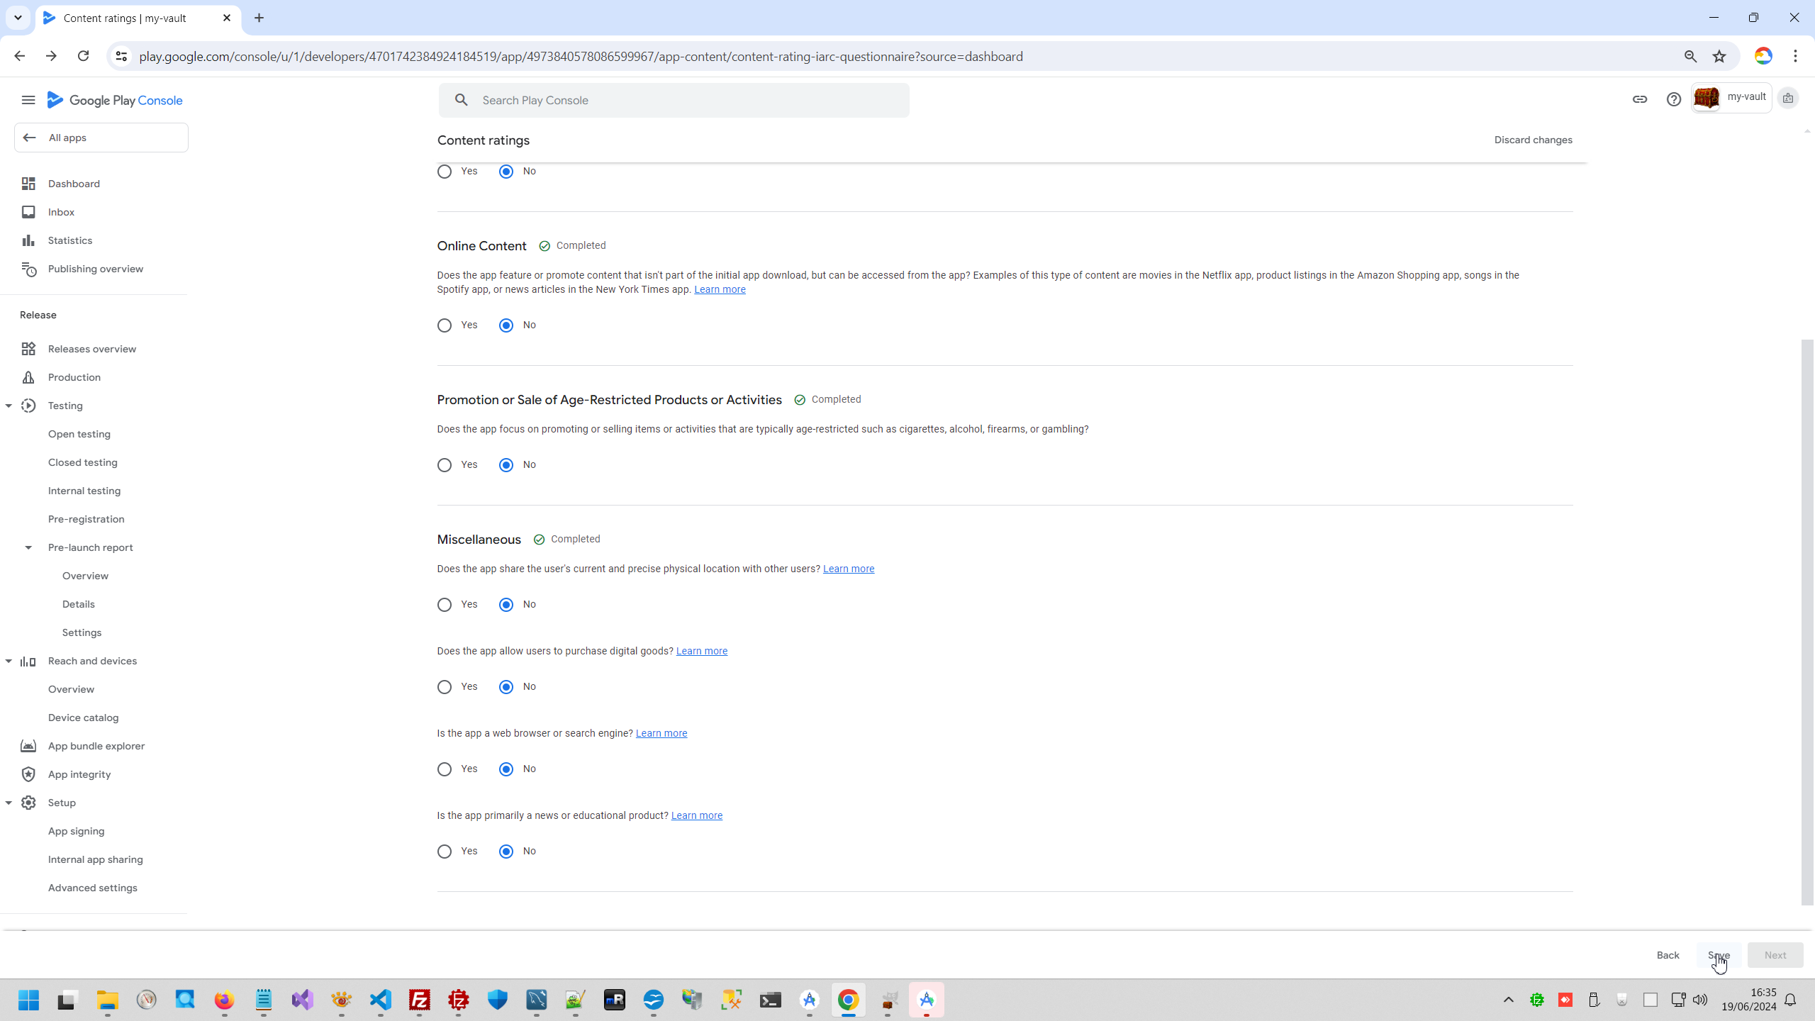Image resolution: width=1815 pixels, height=1021 pixels.
Task: Bookmark this page with star icon
Action: pos(1719,56)
